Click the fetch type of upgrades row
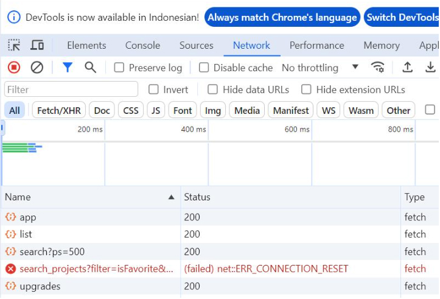This screenshot has width=440, height=299. tap(415, 286)
